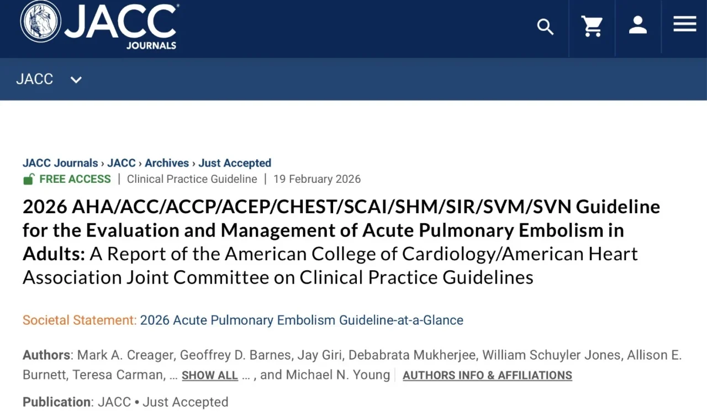Open AUTHORS INFO & AFFILIATIONS
Image resolution: width=707 pixels, height=416 pixels.
(x=487, y=375)
